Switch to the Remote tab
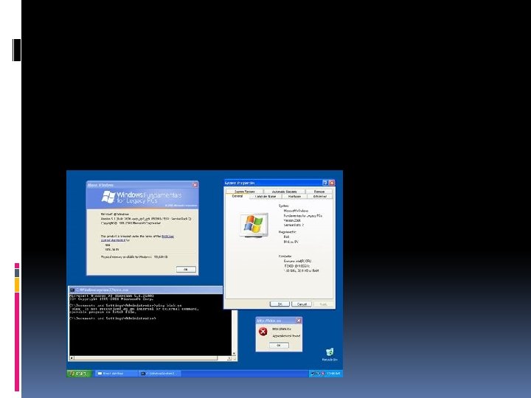Image resolution: width=531 pixels, height=398 pixels. (x=319, y=192)
